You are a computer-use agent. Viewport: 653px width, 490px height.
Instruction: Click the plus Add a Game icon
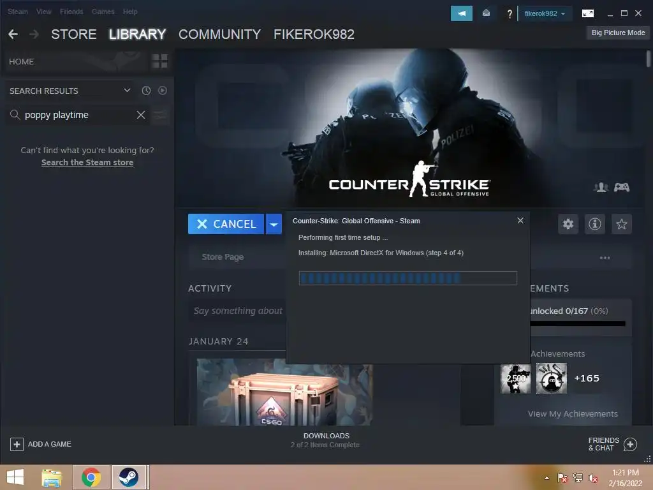17,444
